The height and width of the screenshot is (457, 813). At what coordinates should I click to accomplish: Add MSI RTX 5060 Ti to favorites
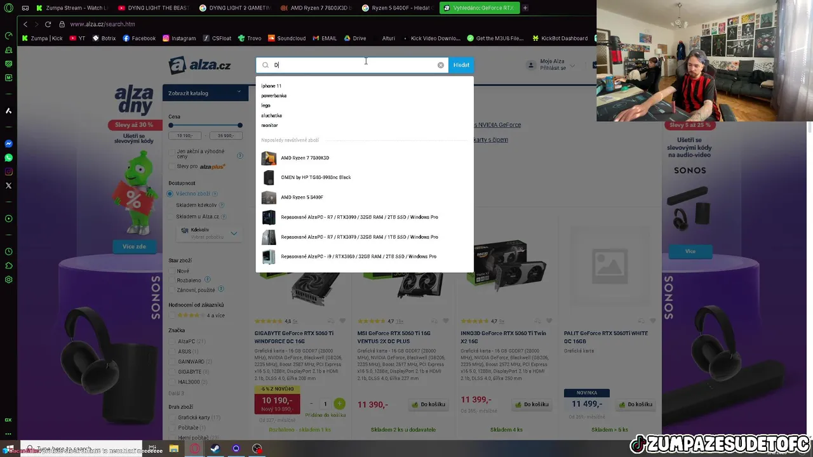click(x=445, y=321)
